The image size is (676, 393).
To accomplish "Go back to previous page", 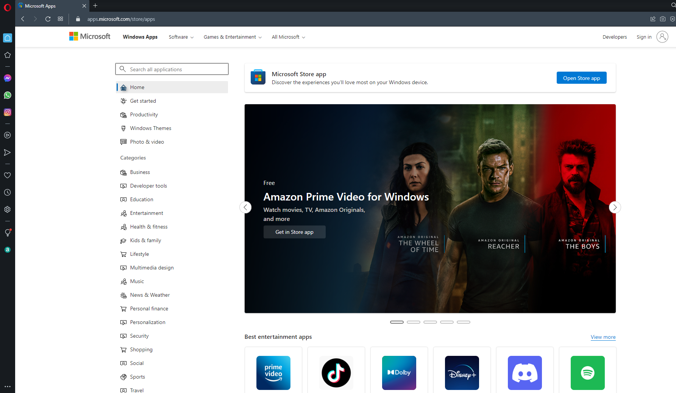I will (x=23, y=19).
